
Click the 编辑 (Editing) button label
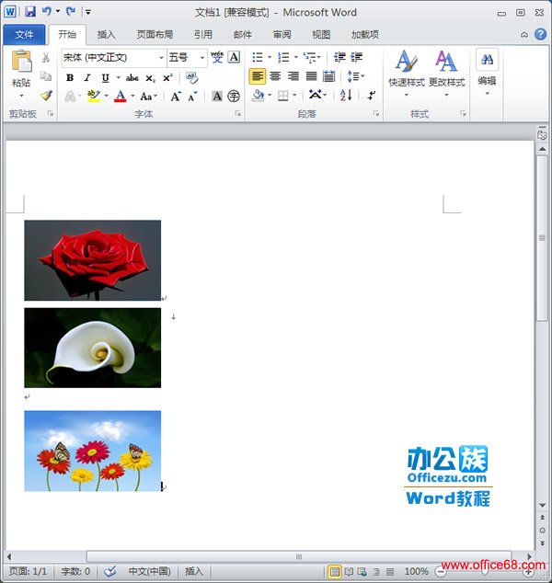click(487, 81)
